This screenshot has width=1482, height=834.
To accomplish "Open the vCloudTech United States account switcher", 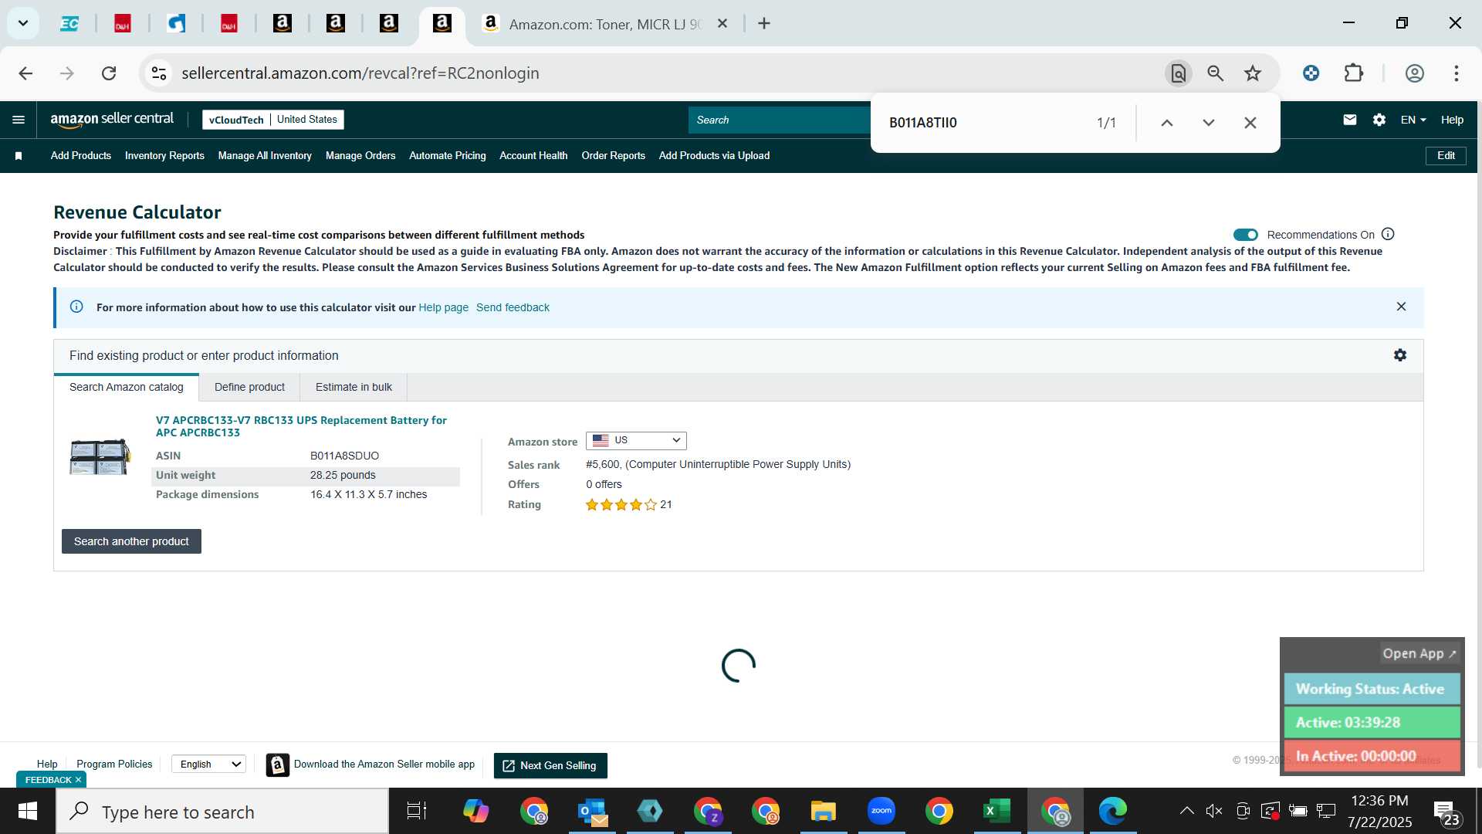I will click(x=273, y=120).
